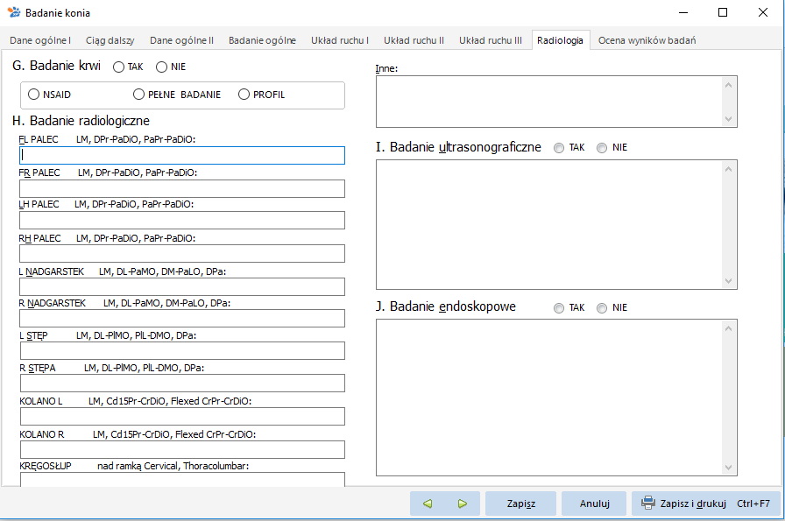Select the Radiologia tab
This screenshot has width=785, height=521.
coord(560,40)
